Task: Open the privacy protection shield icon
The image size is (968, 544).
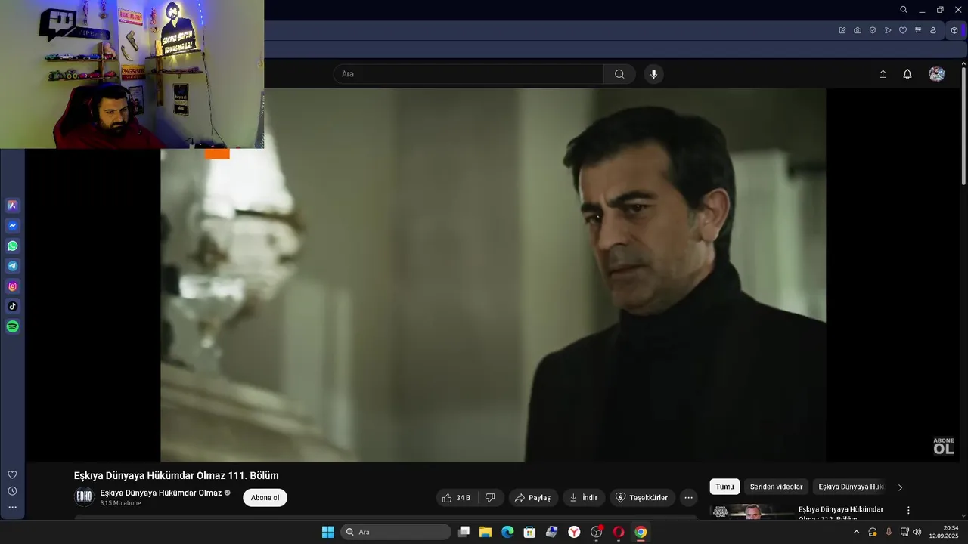Action: (x=873, y=30)
